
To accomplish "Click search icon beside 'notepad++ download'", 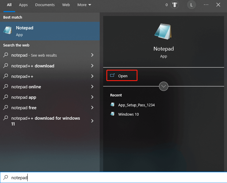I will click(6, 65).
